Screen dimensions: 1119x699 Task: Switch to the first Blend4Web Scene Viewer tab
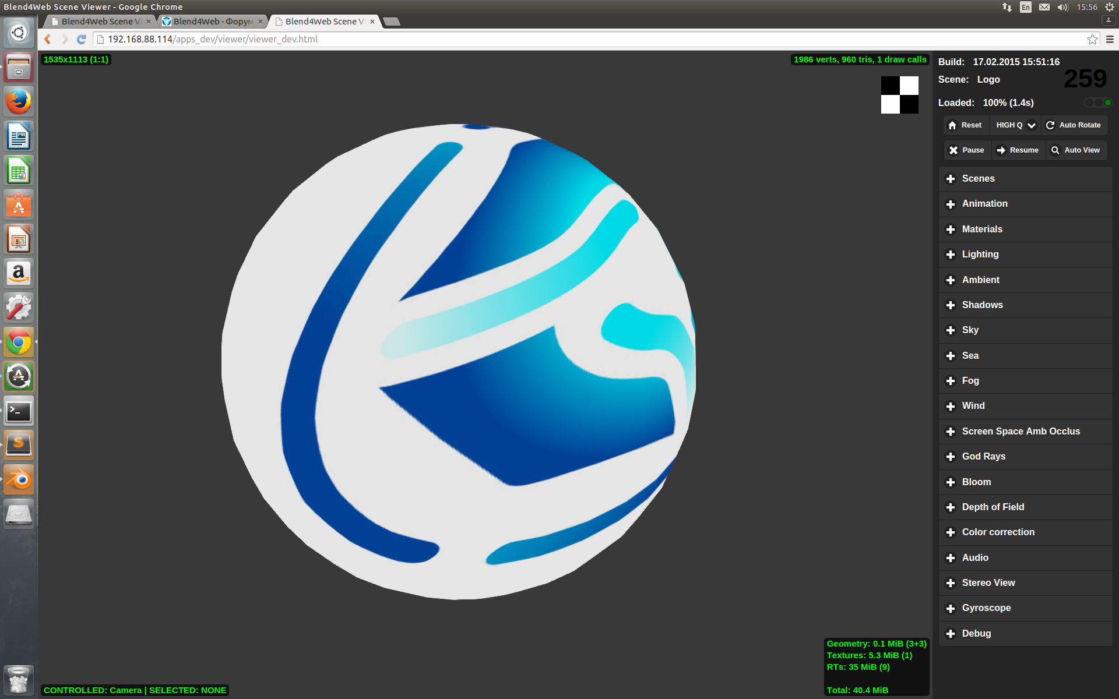click(100, 22)
